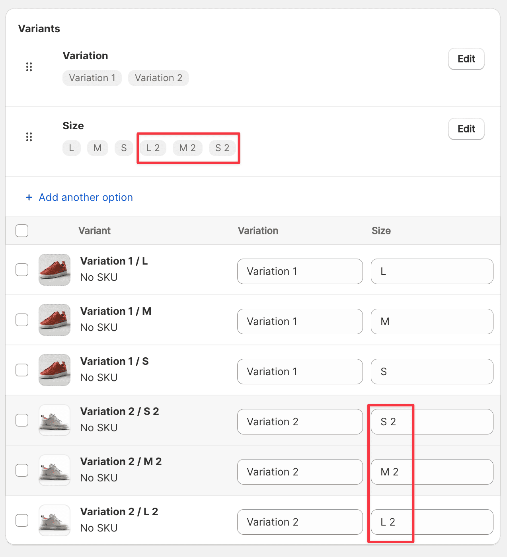
Task: Click the plus icon for adding option
Action: click(x=29, y=197)
